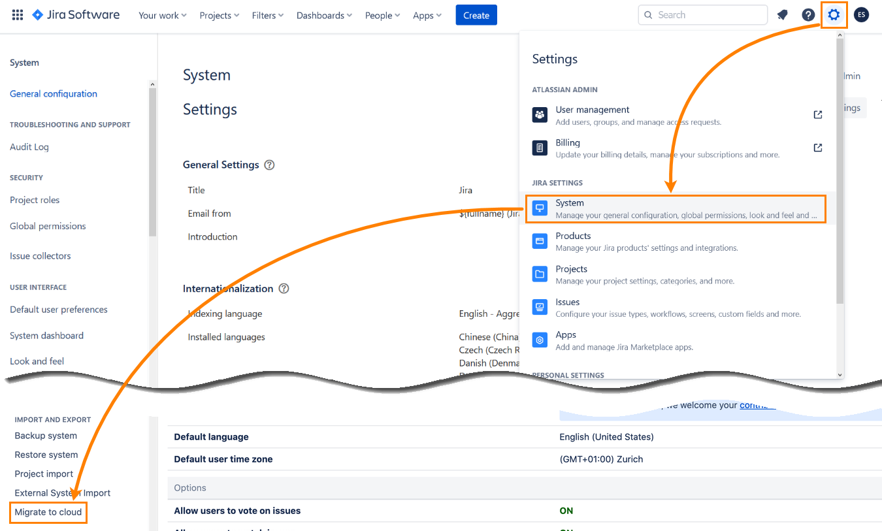Open the Jira settings gear
882x531 pixels.
coord(834,14)
